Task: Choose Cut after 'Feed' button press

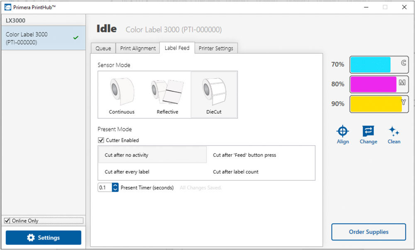Action: (x=261, y=155)
